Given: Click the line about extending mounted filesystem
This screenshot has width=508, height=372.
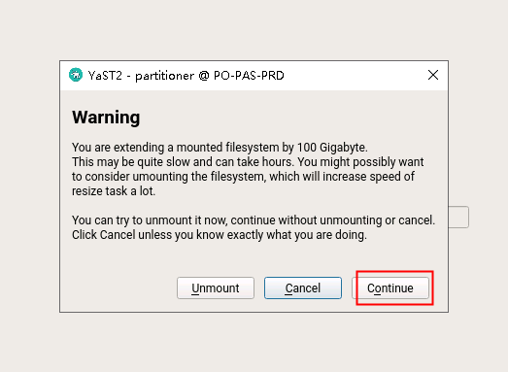Looking at the screenshot, I should [x=220, y=148].
